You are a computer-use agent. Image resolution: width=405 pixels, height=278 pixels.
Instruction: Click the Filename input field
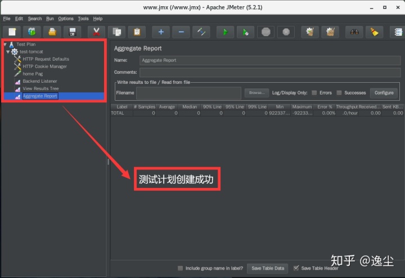[188, 93]
